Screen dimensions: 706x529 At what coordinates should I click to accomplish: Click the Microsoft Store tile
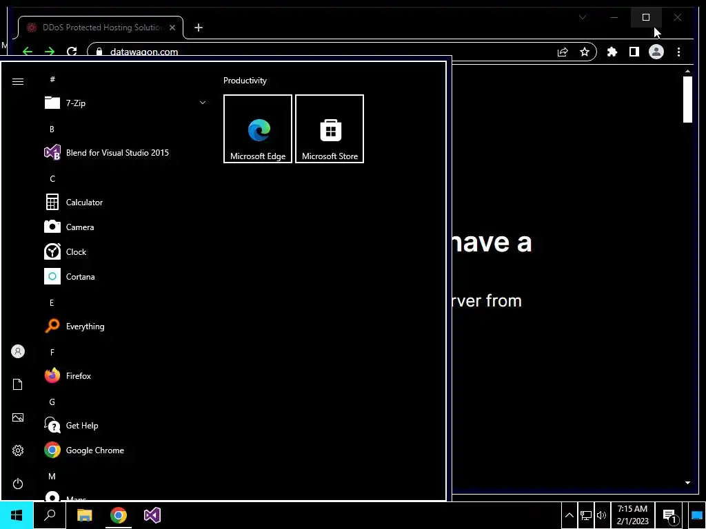tap(330, 129)
